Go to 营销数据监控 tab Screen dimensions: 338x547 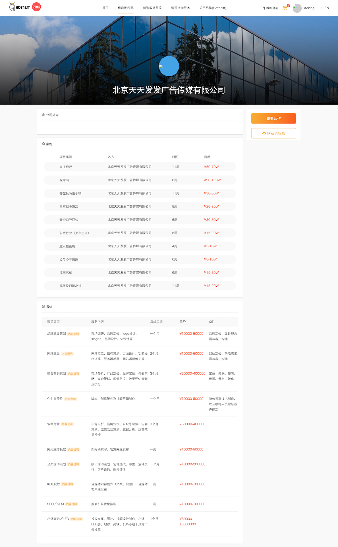click(x=152, y=8)
